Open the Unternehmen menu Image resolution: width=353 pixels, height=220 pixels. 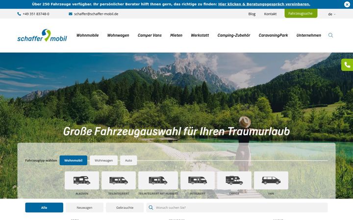[x=309, y=35]
